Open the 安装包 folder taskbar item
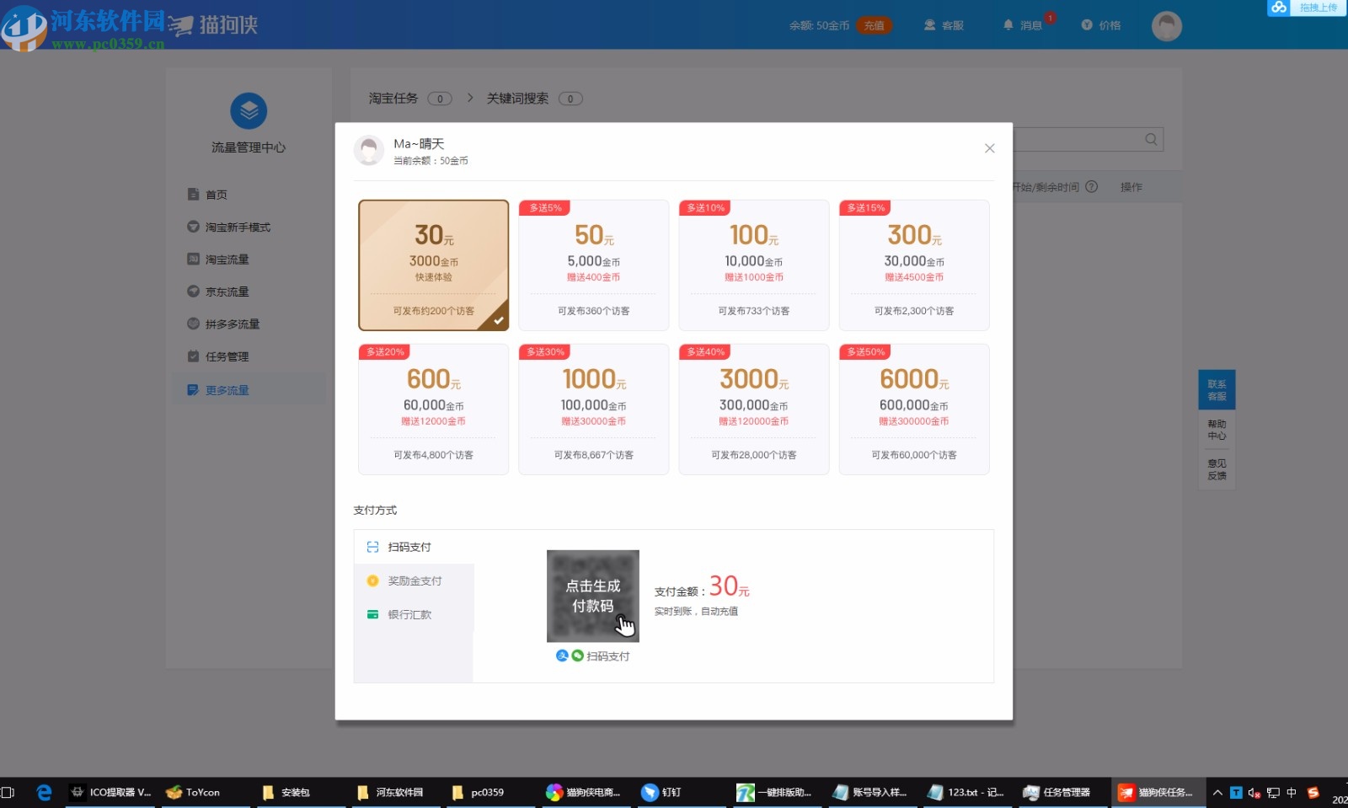The height and width of the screenshot is (808, 1348). pos(302,792)
